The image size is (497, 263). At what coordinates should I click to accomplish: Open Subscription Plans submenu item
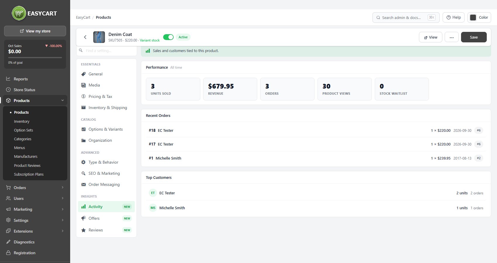[x=29, y=174]
